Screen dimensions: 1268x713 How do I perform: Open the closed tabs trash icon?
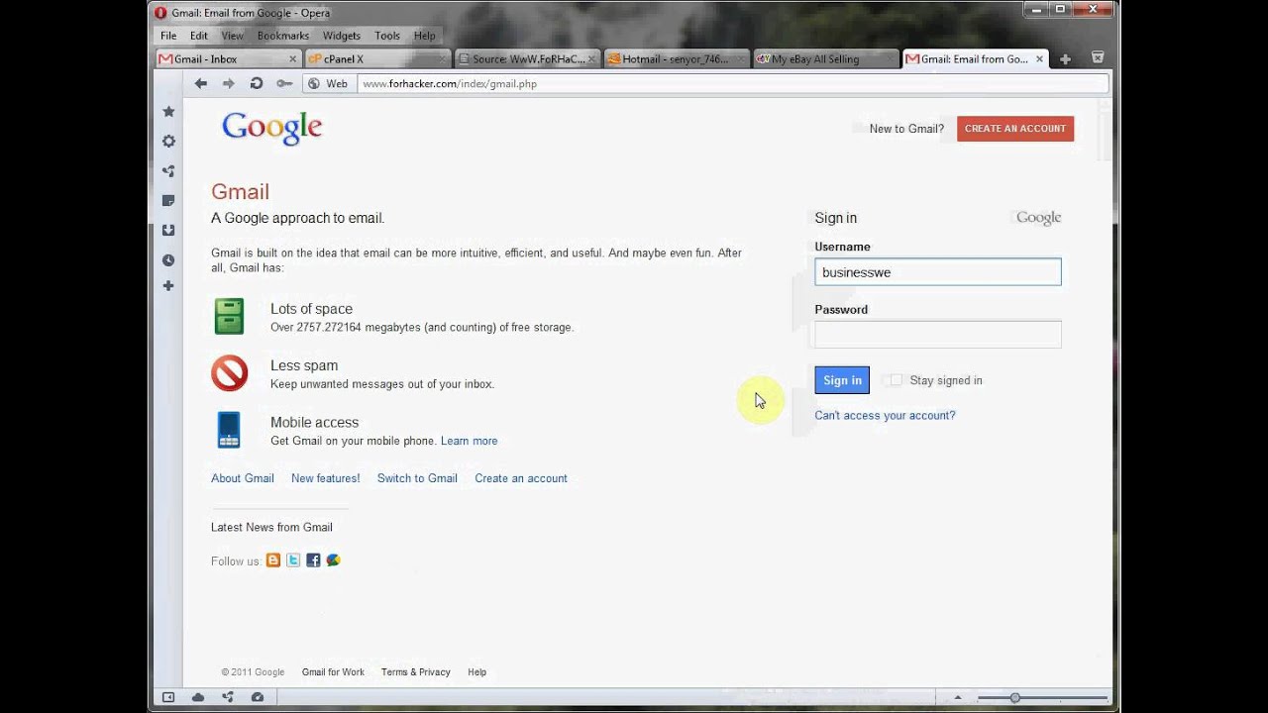[1098, 58]
